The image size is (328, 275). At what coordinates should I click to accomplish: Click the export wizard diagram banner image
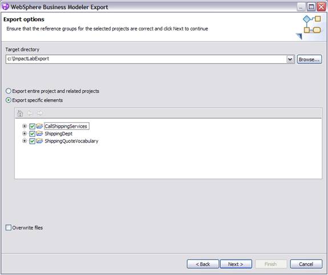[309, 27]
